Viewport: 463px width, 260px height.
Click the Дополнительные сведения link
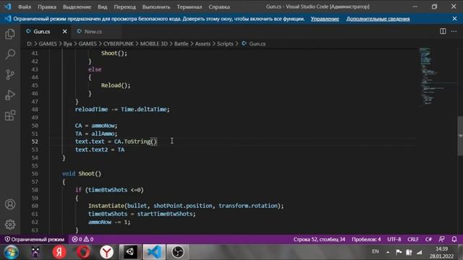[378, 19]
